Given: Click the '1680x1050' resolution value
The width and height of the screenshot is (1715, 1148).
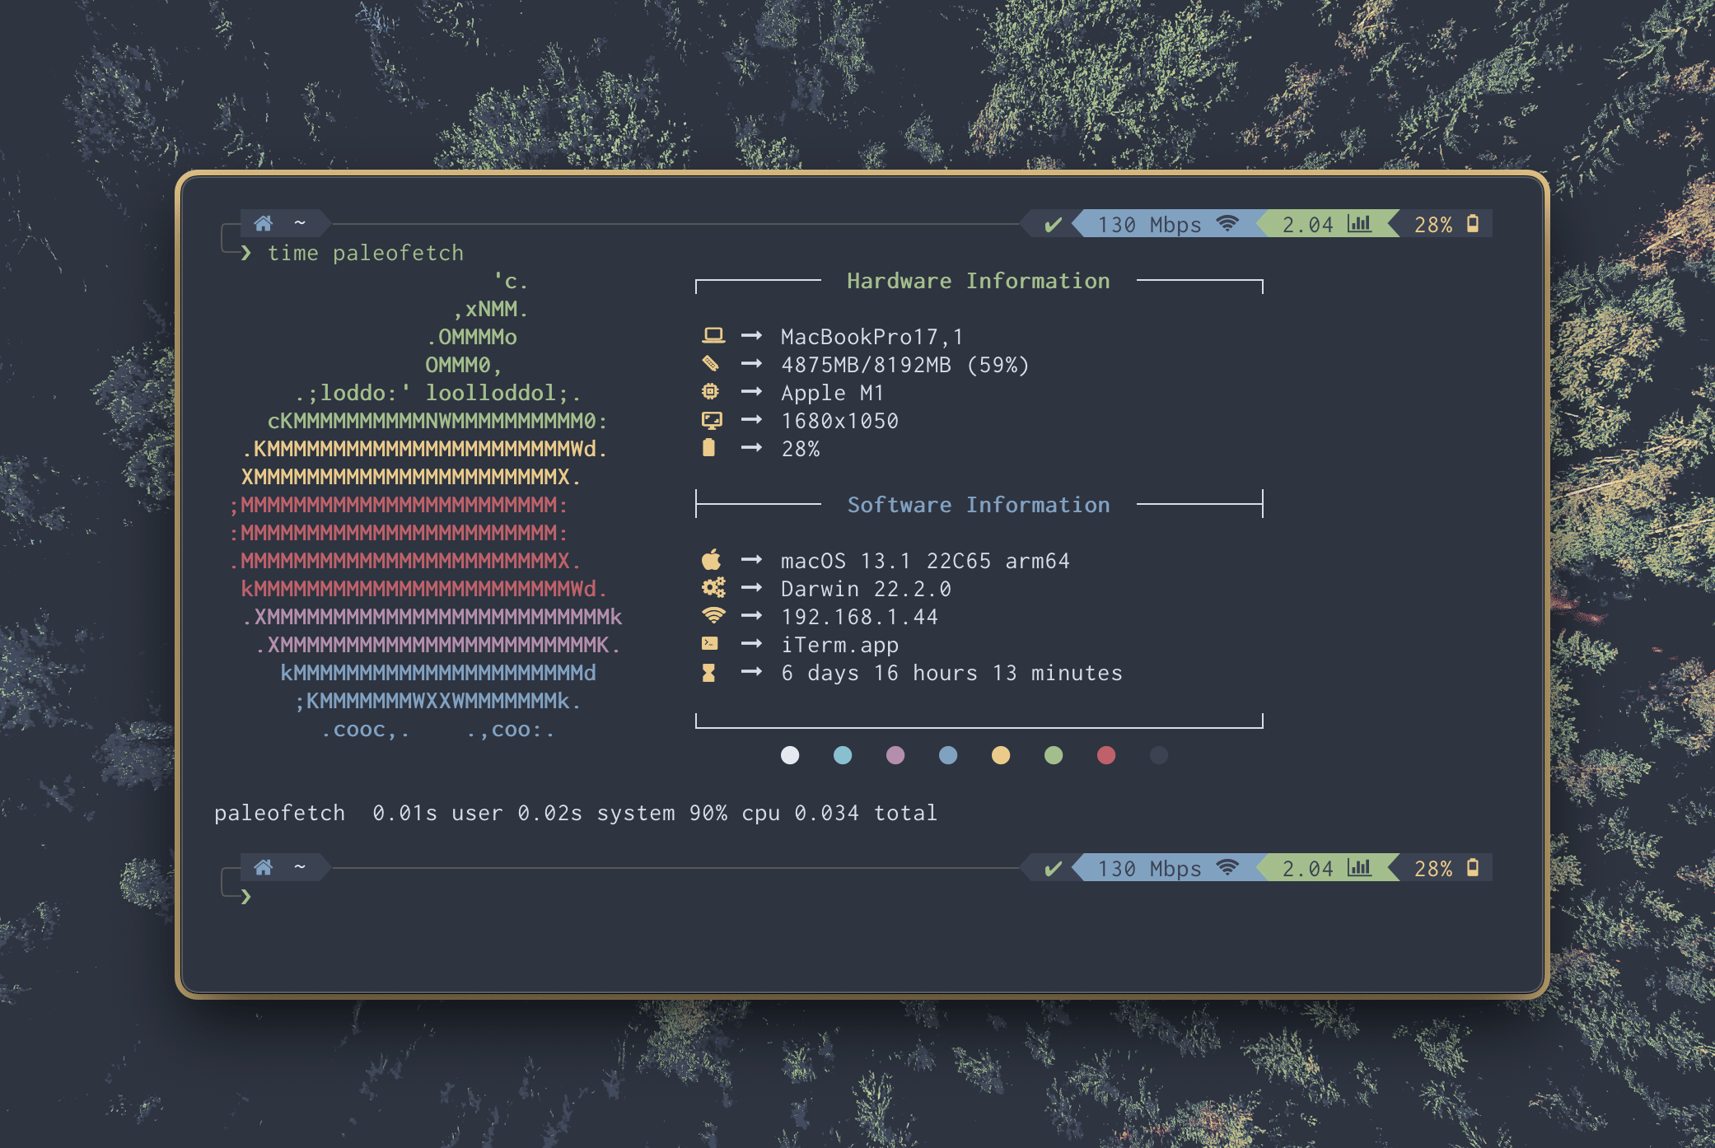Looking at the screenshot, I should point(840,421).
